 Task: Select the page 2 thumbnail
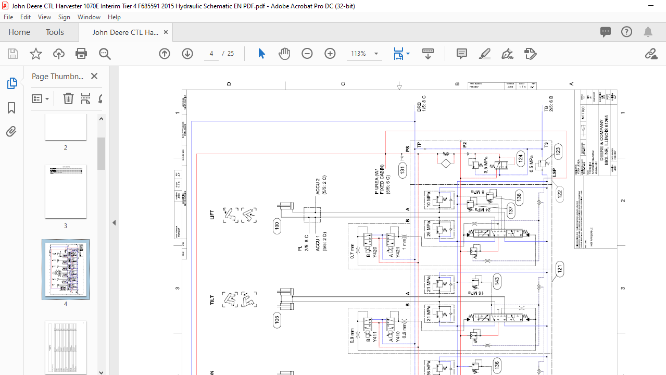tap(66, 127)
